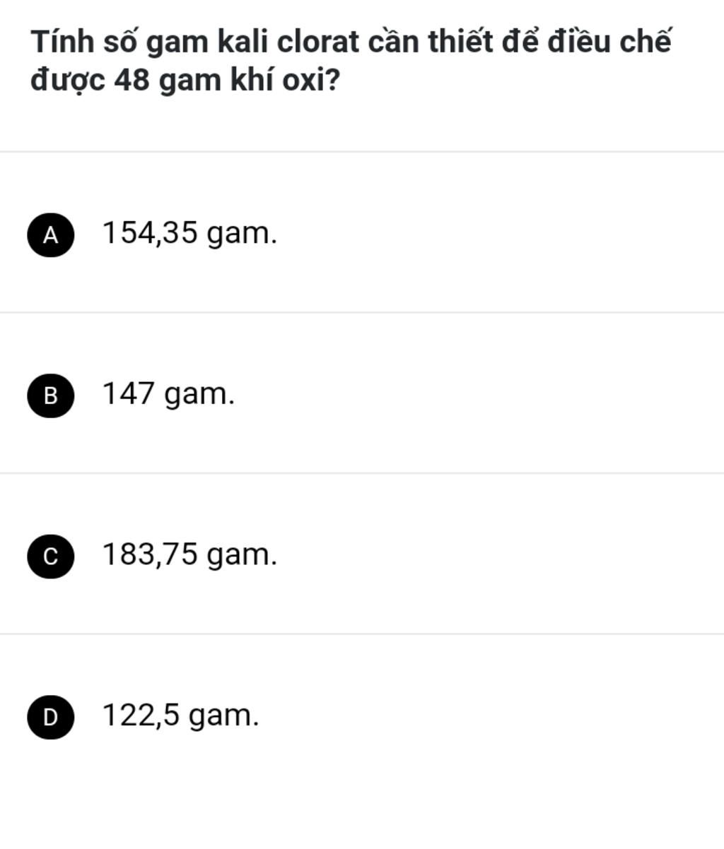Click the number "154,35" in option A

tap(150, 233)
